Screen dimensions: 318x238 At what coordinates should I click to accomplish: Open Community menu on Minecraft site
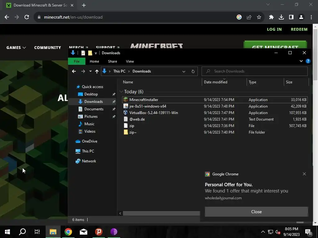pos(48,47)
